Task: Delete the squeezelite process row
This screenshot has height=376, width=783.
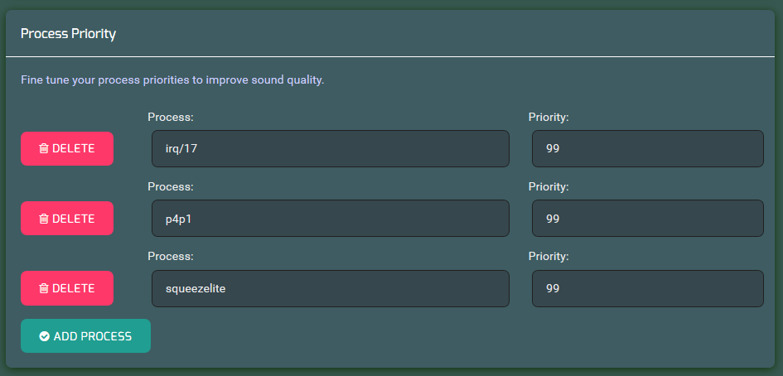Action: pos(67,288)
